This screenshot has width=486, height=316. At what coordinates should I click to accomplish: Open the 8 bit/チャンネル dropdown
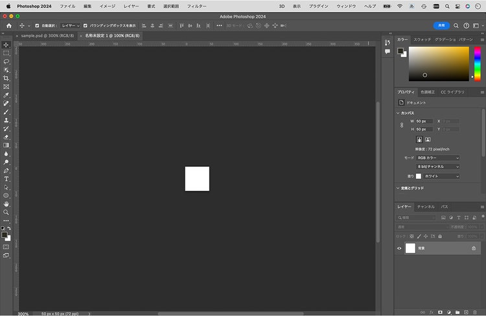437,167
